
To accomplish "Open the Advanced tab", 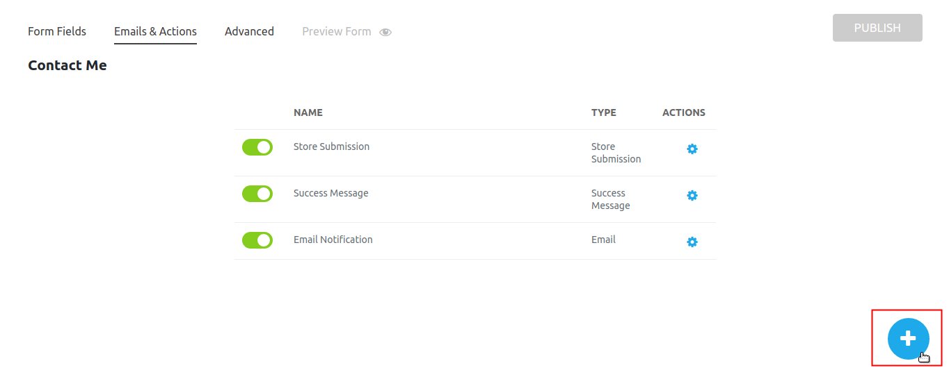I will pyautogui.click(x=249, y=31).
